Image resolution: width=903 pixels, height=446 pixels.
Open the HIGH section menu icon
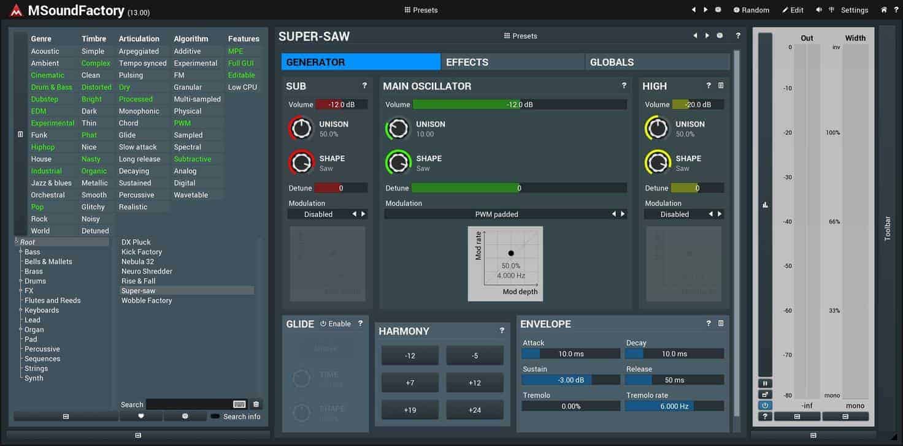click(x=721, y=86)
